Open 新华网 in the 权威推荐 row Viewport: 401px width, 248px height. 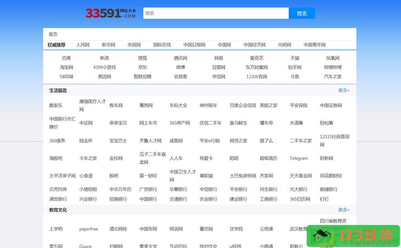[109, 45]
